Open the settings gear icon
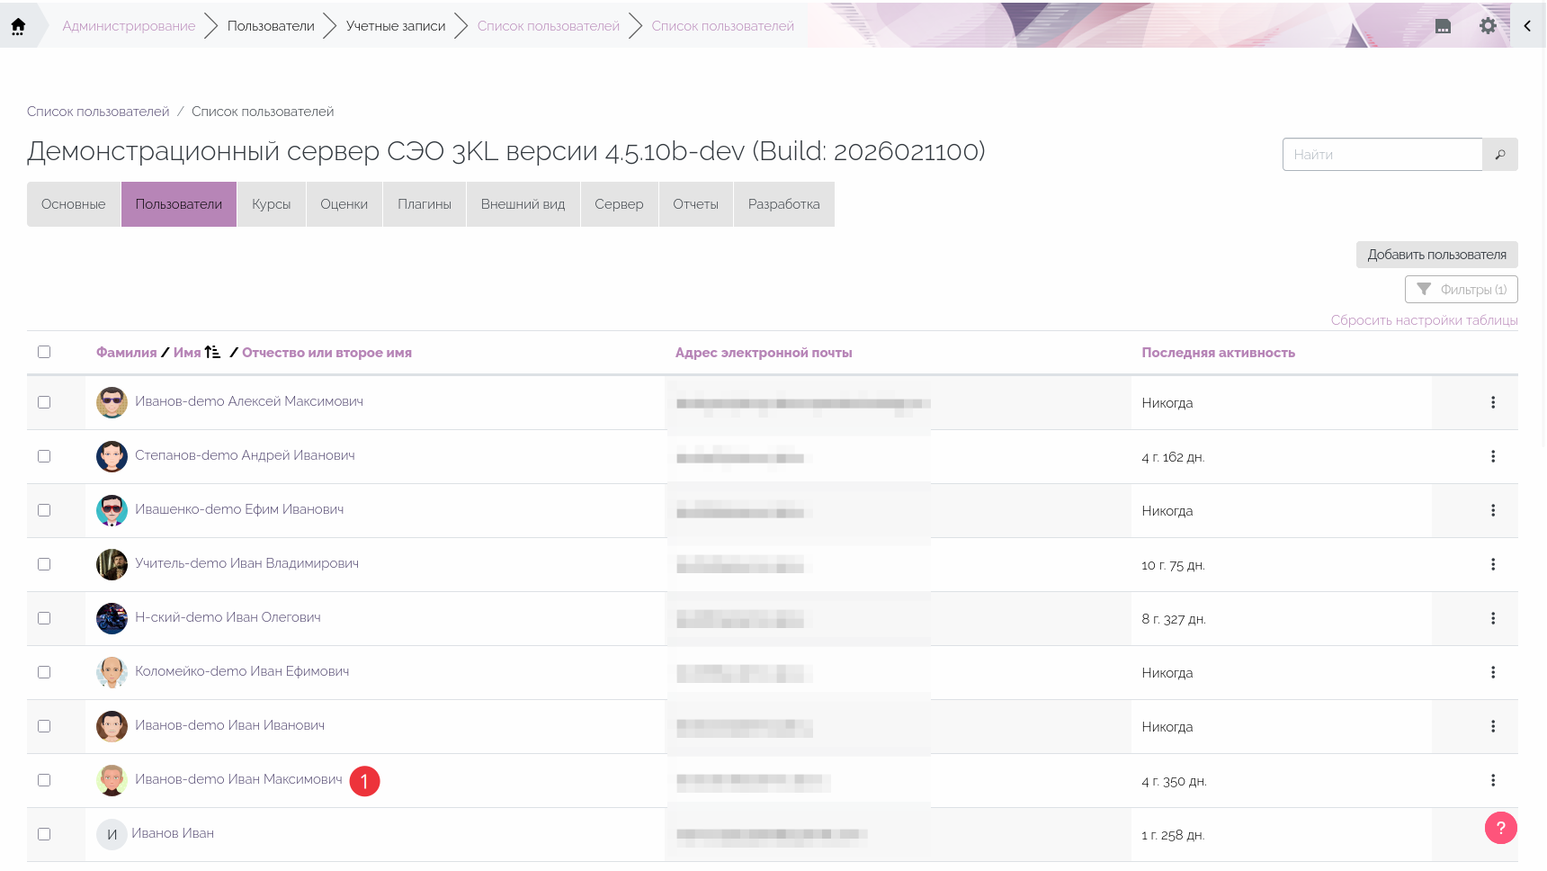 (1488, 26)
